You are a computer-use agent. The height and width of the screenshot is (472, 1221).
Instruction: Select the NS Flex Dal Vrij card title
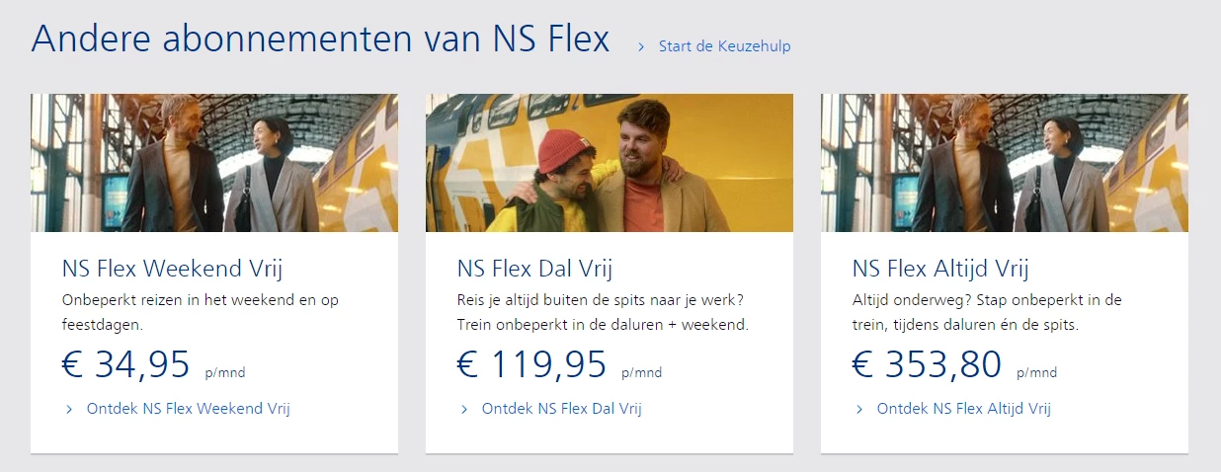tap(535, 269)
